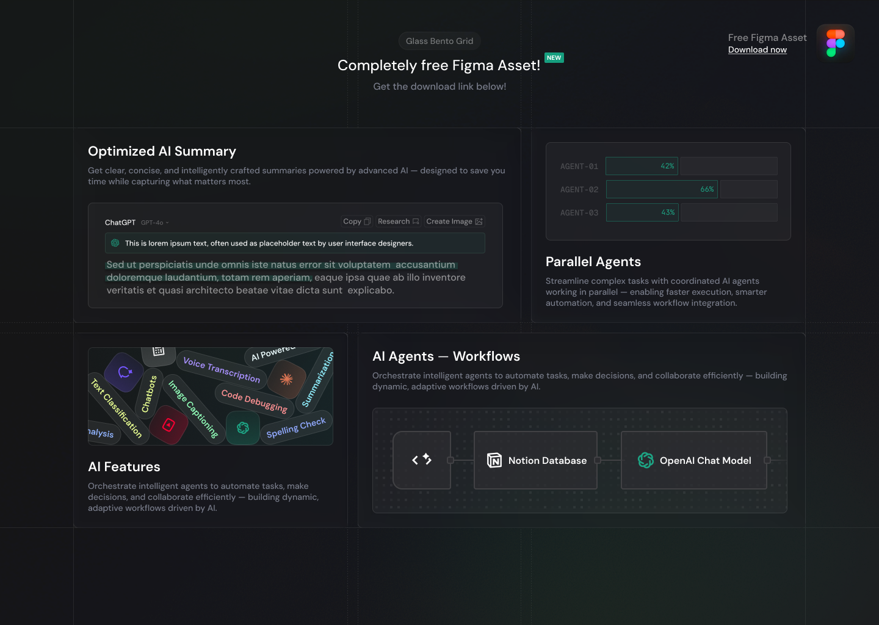This screenshot has height=625, width=879.
Task: Click the purple loop icon near Chatbots
Action: (124, 372)
